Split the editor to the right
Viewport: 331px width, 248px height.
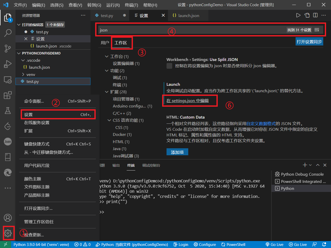tap(315, 16)
